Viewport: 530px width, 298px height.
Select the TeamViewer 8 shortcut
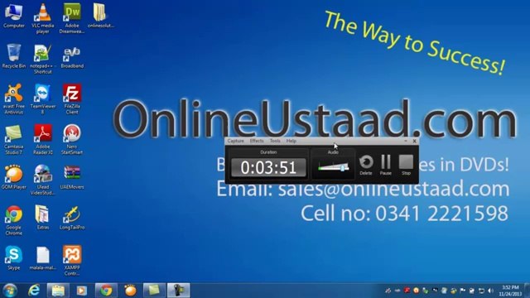pyautogui.click(x=42, y=99)
